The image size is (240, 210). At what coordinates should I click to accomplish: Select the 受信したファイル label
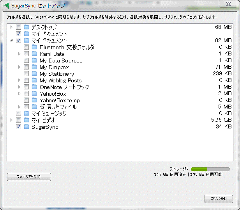(58, 107)
